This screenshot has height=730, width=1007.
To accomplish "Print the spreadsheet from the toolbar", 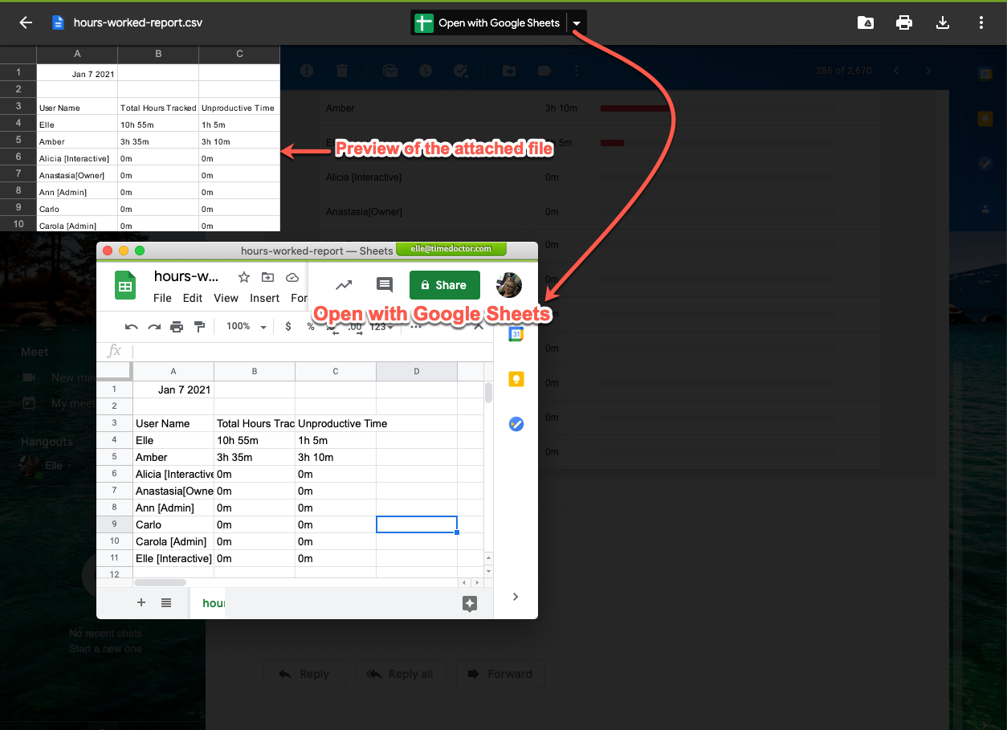I will (177, 327).
